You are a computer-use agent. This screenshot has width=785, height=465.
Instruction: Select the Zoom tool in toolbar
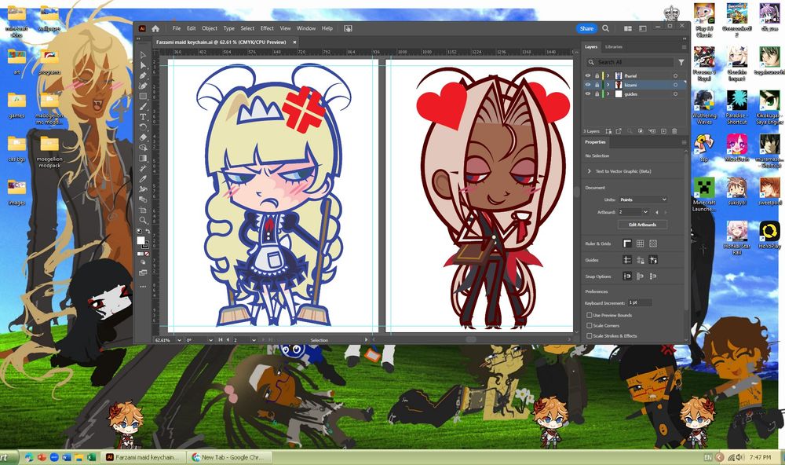click(x=143, y=220)
